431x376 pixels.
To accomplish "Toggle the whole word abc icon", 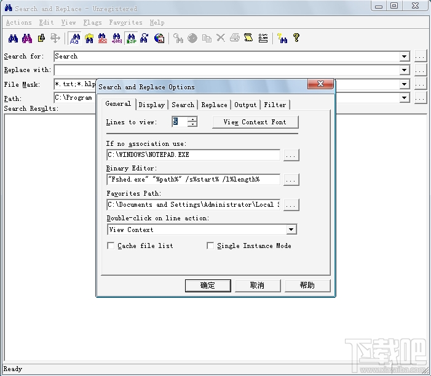I will coord(103,38).
